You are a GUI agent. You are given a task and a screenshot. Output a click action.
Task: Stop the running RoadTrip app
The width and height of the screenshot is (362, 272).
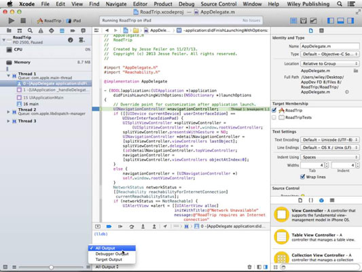coord(23,21)
